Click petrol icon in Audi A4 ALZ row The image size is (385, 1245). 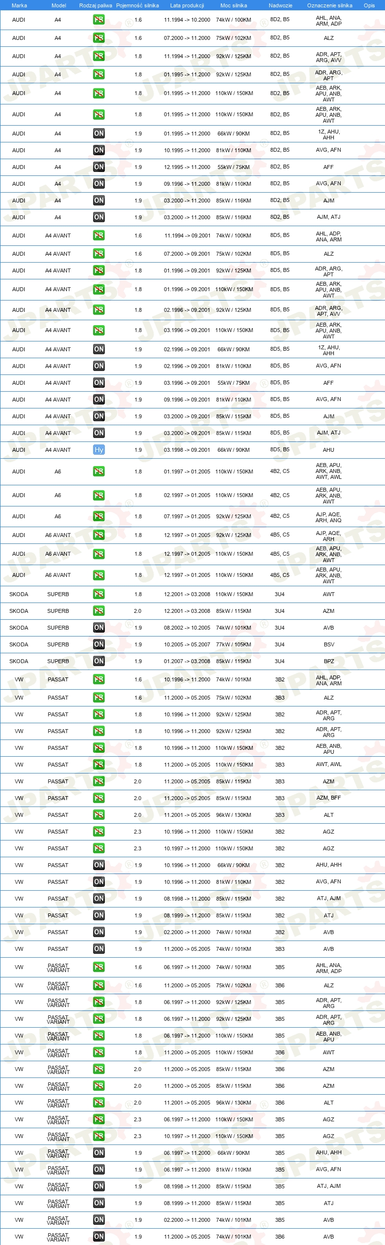(x=99, y=38)
